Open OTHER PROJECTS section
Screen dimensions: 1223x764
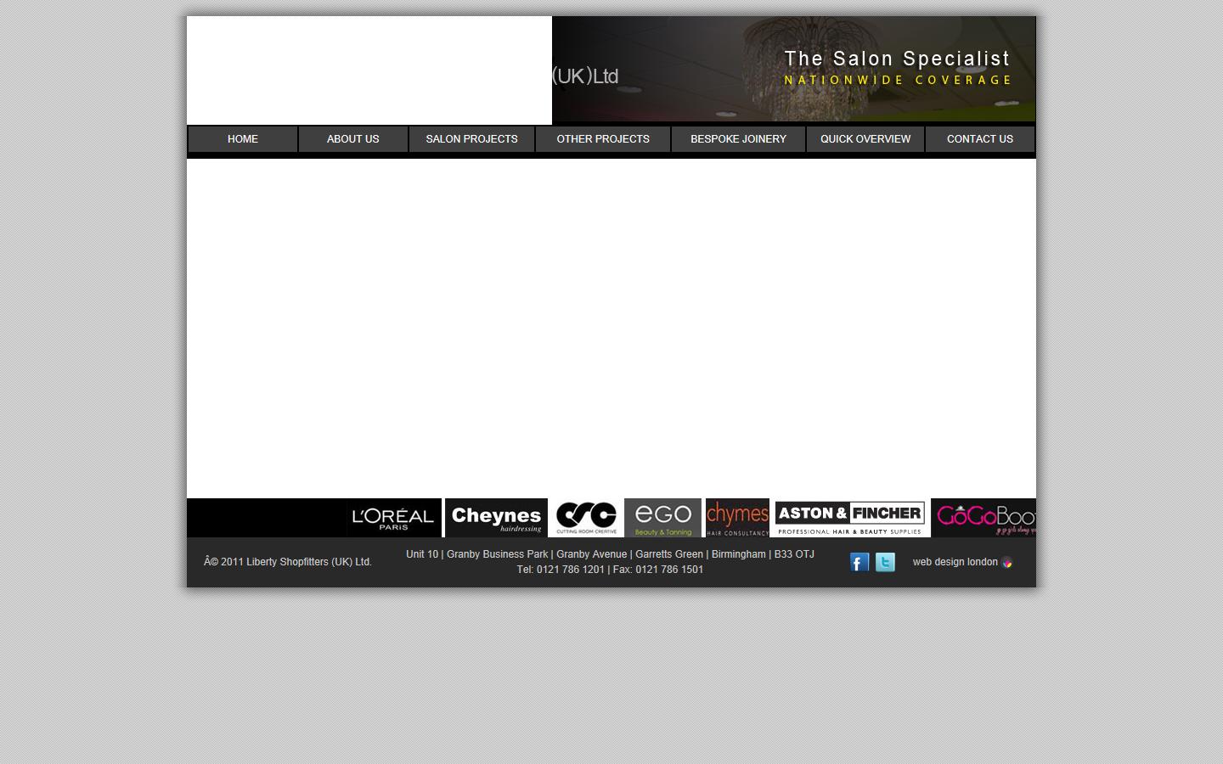603,138
